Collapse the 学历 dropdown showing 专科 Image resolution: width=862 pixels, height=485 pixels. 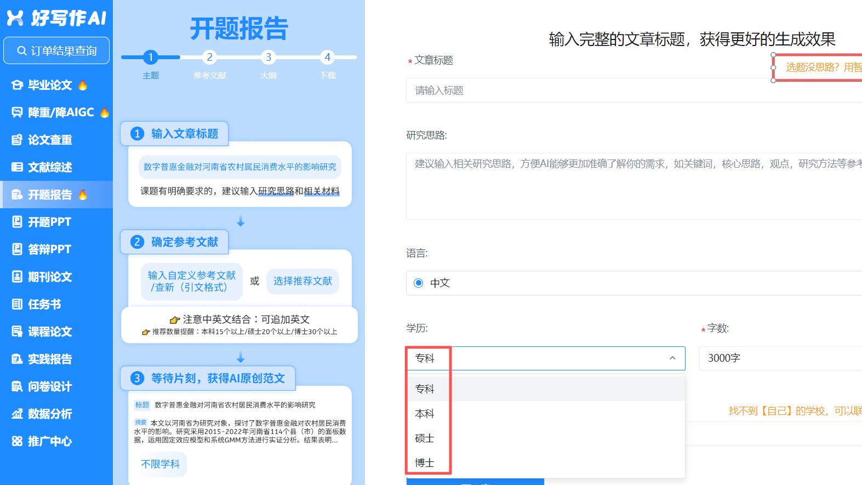point(546,358)
